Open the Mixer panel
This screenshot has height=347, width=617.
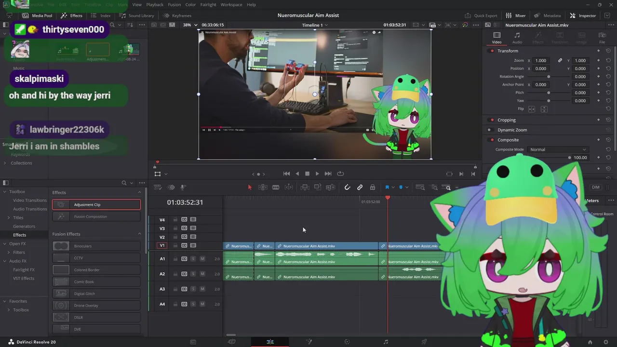[x=516, y=15]
